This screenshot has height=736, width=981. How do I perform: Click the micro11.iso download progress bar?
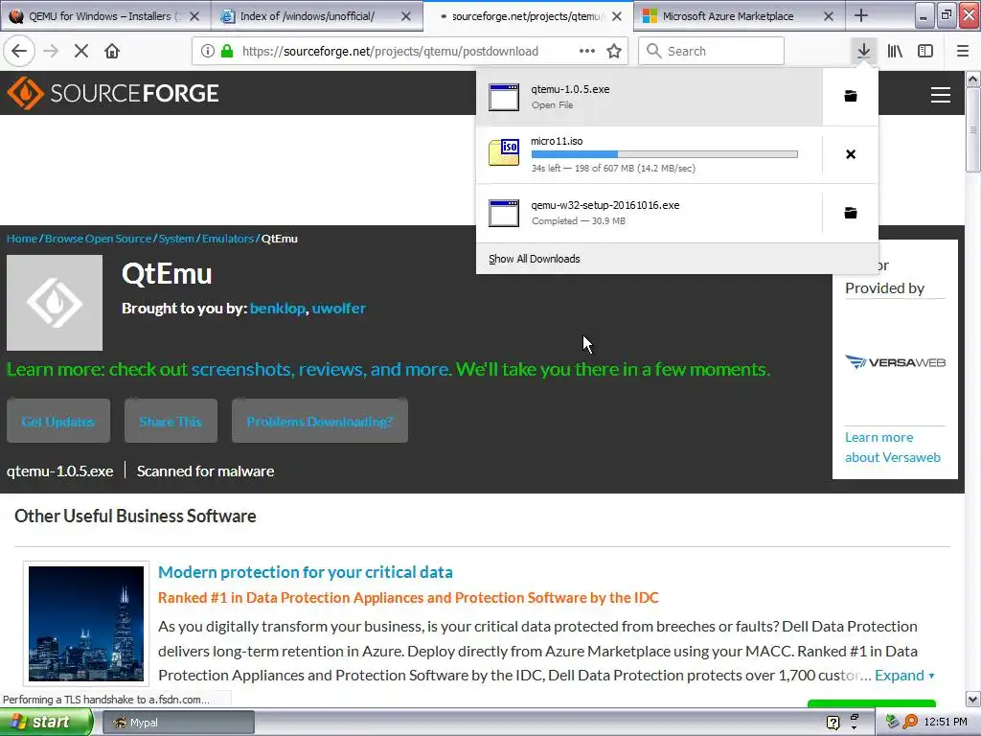tap(665, 154)
